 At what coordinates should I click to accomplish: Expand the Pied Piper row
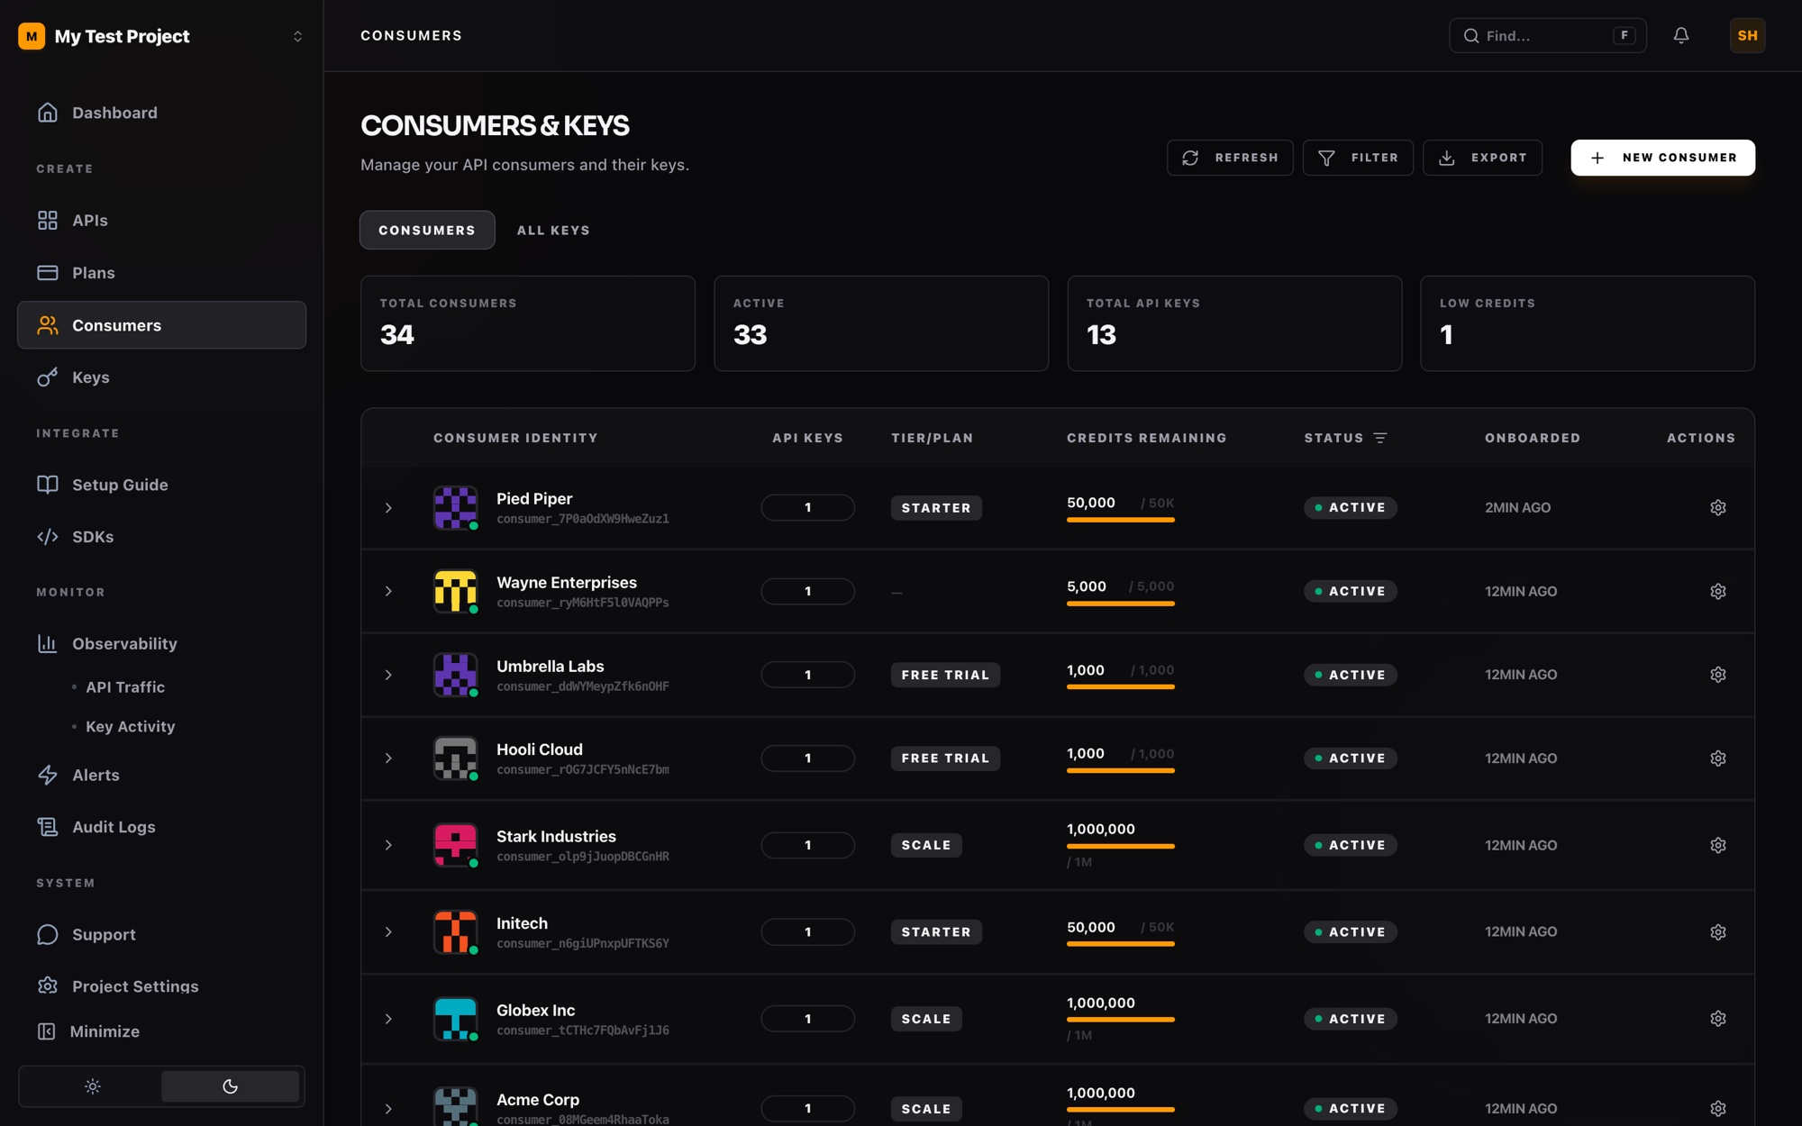coord(388,508)
